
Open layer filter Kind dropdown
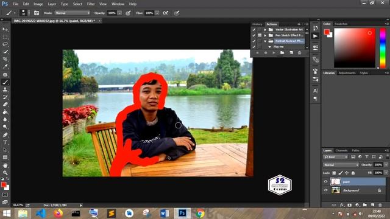tap(335, 157)
